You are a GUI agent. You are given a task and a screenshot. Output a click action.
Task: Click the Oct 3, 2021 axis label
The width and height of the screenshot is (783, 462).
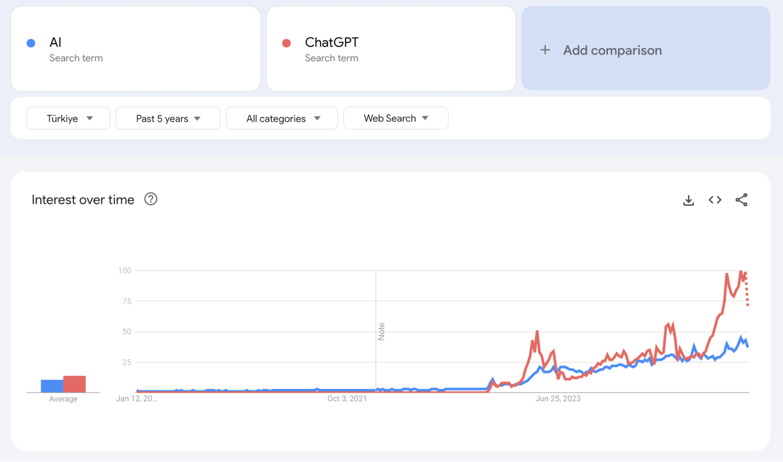point(347,399)
